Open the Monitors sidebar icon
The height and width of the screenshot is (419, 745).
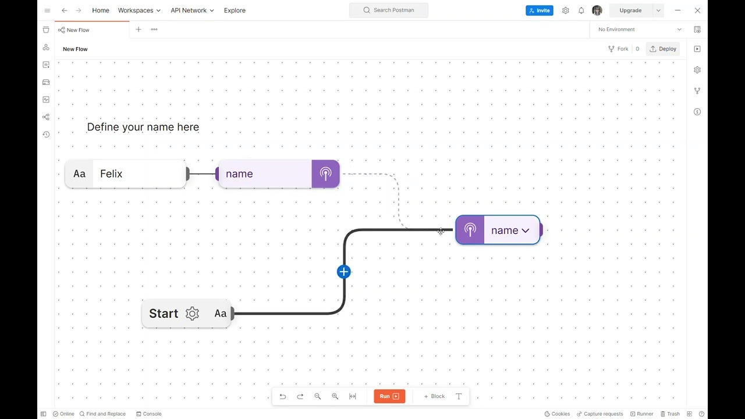tap(46, 100)
